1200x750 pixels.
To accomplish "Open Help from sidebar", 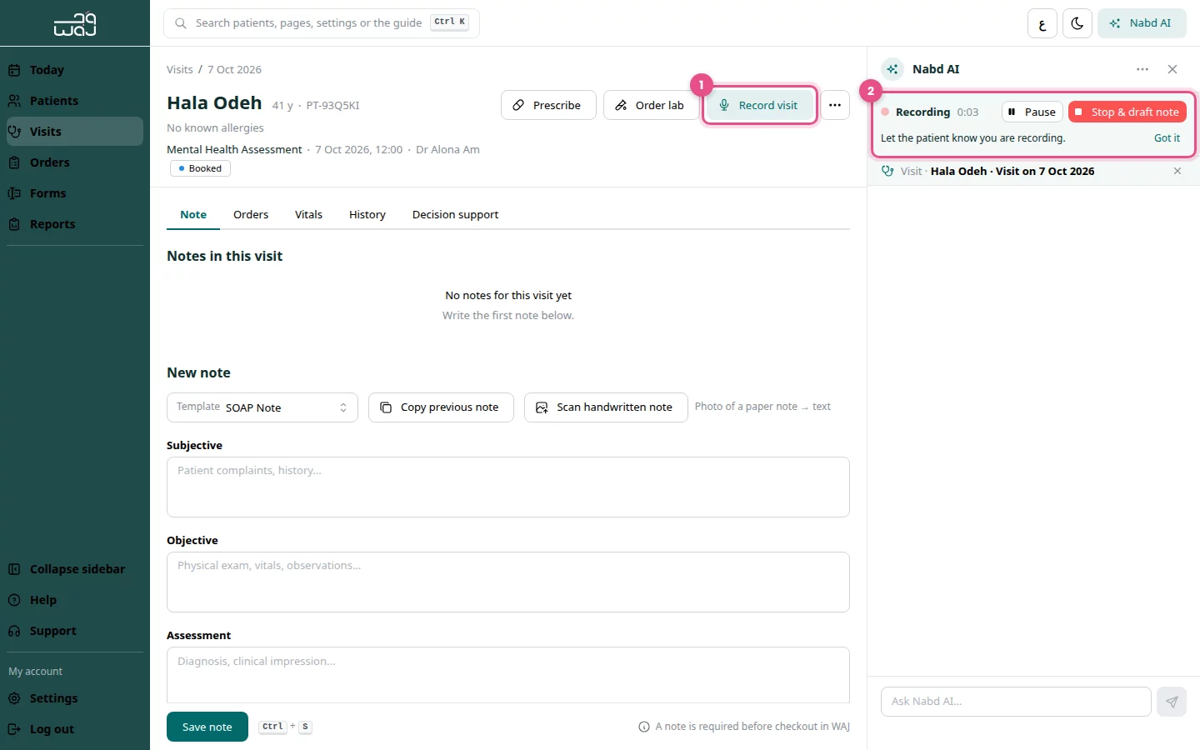I will [75, 600].
